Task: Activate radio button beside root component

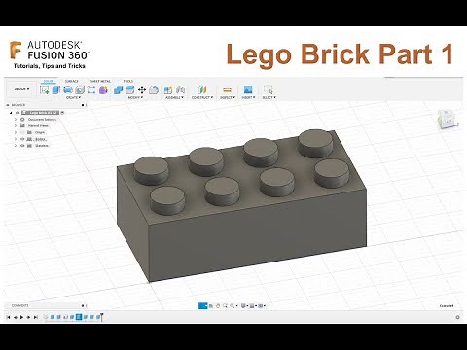Action: (x=62, y=113)
